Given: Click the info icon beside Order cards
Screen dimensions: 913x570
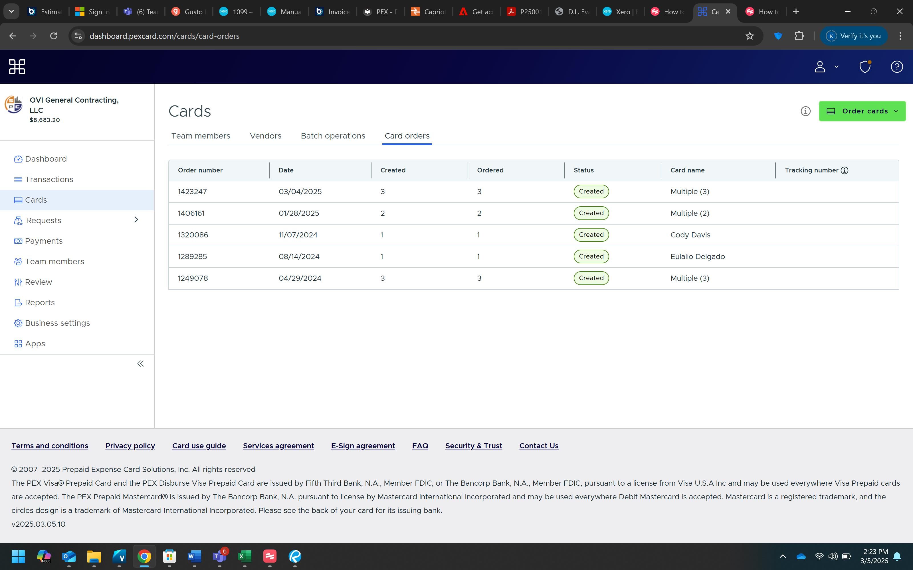Looking at the screenshot, I should [x=805, y=111].
